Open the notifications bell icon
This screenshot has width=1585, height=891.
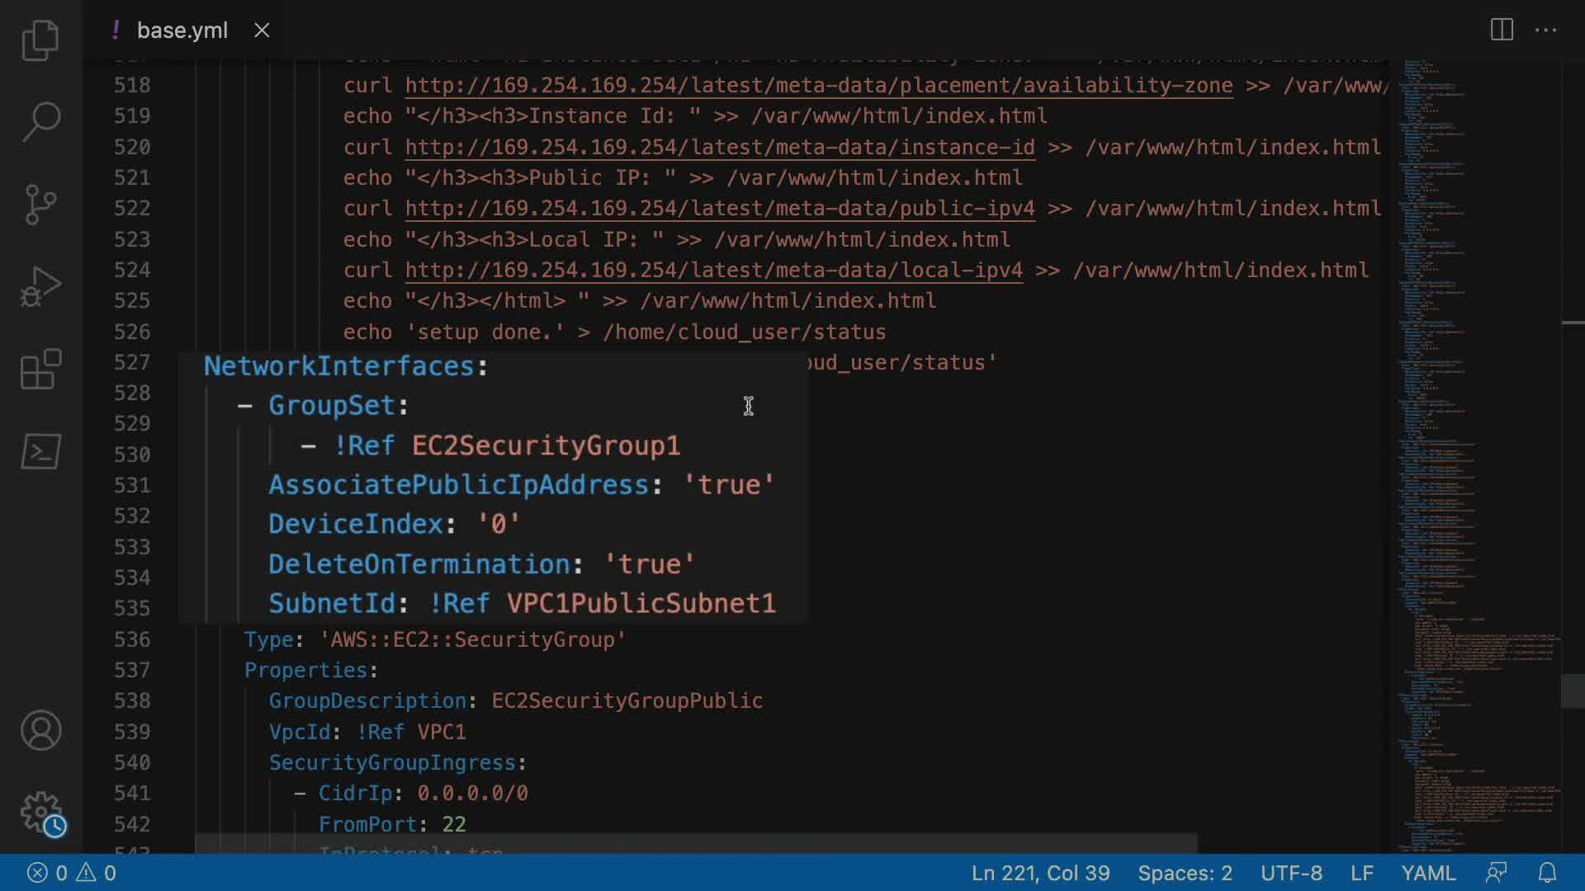[x=1547, y=873]
